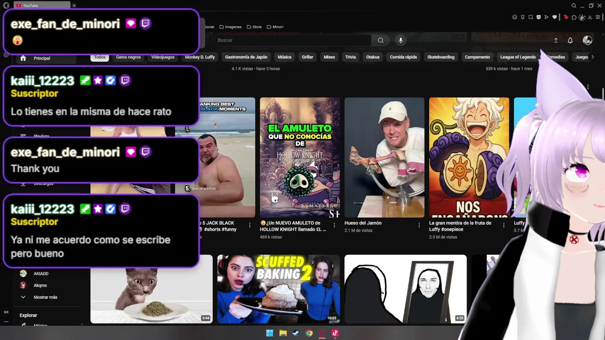
Task: Open the sidebar three-dots more button
Action: (6, 322)
